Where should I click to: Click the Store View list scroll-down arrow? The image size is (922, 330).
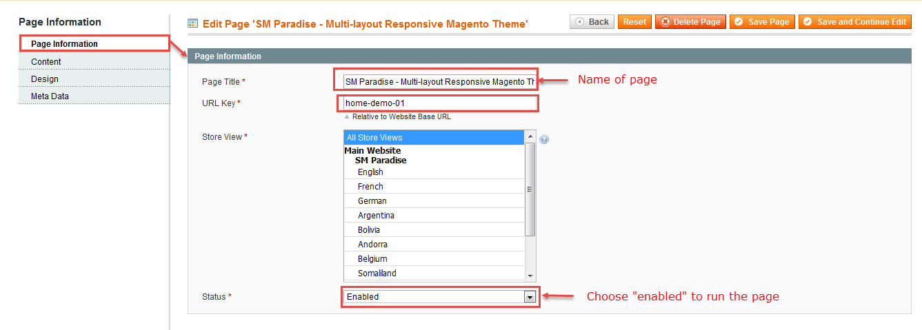coord(530,275)
